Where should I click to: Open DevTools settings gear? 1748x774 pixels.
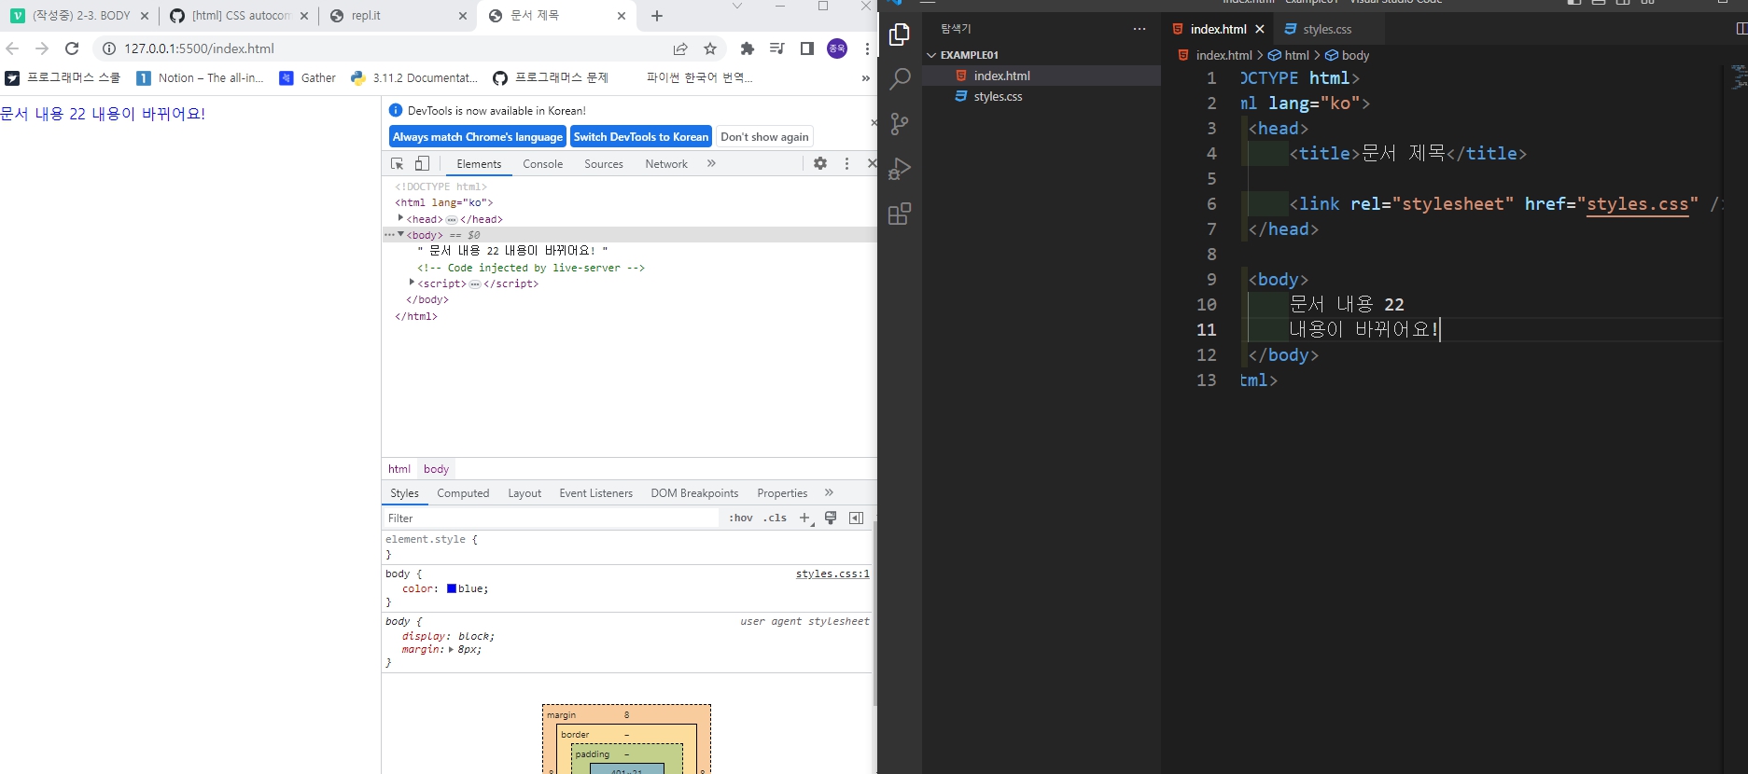(820, 163)
